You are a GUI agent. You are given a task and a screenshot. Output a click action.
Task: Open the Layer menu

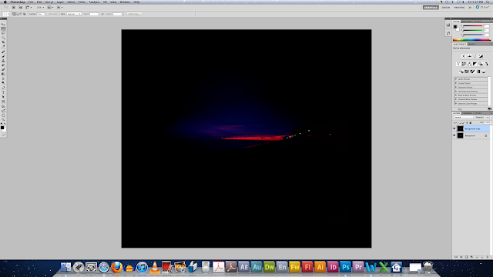tap(60, 2)
